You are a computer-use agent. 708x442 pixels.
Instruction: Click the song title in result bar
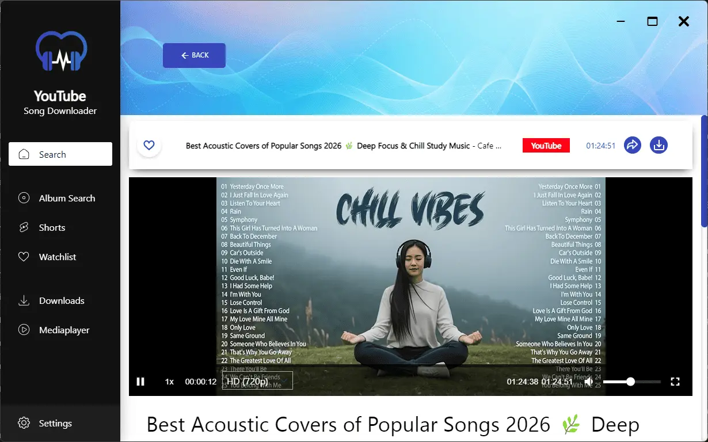point(343,146)
